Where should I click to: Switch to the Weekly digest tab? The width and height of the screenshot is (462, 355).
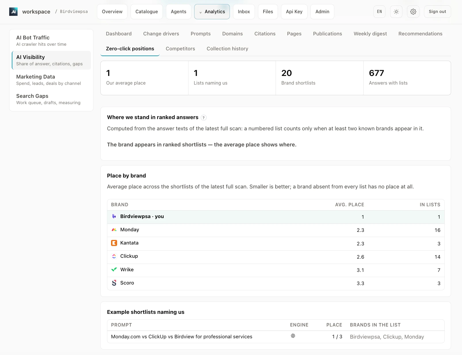coord(370,34)
